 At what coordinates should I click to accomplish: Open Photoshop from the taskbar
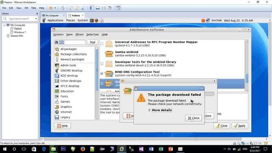(x=63, y=149)
